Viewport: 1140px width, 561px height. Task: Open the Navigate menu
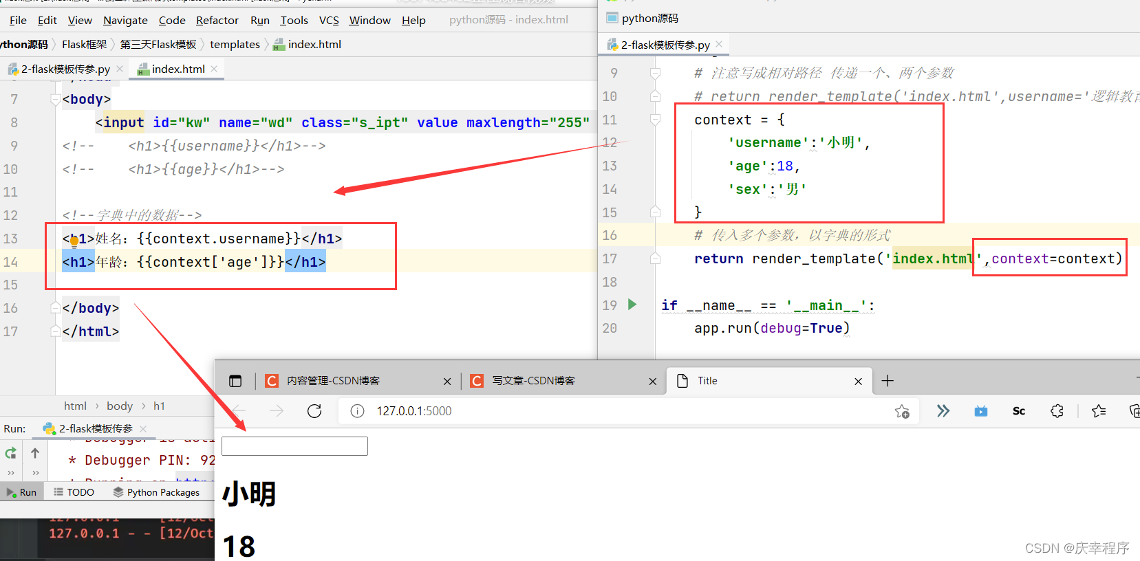[x=125, y=20]
